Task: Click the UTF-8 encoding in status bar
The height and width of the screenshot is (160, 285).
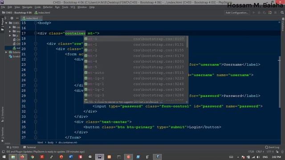Action: pos(270,152)
